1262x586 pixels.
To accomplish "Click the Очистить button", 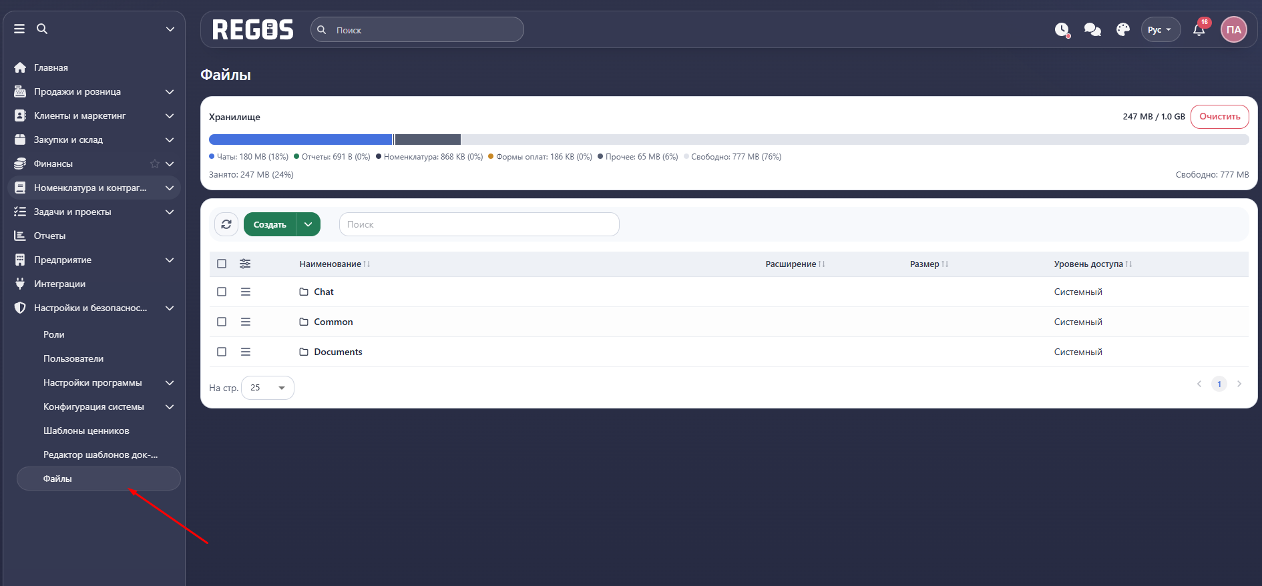I will 1219,116.
